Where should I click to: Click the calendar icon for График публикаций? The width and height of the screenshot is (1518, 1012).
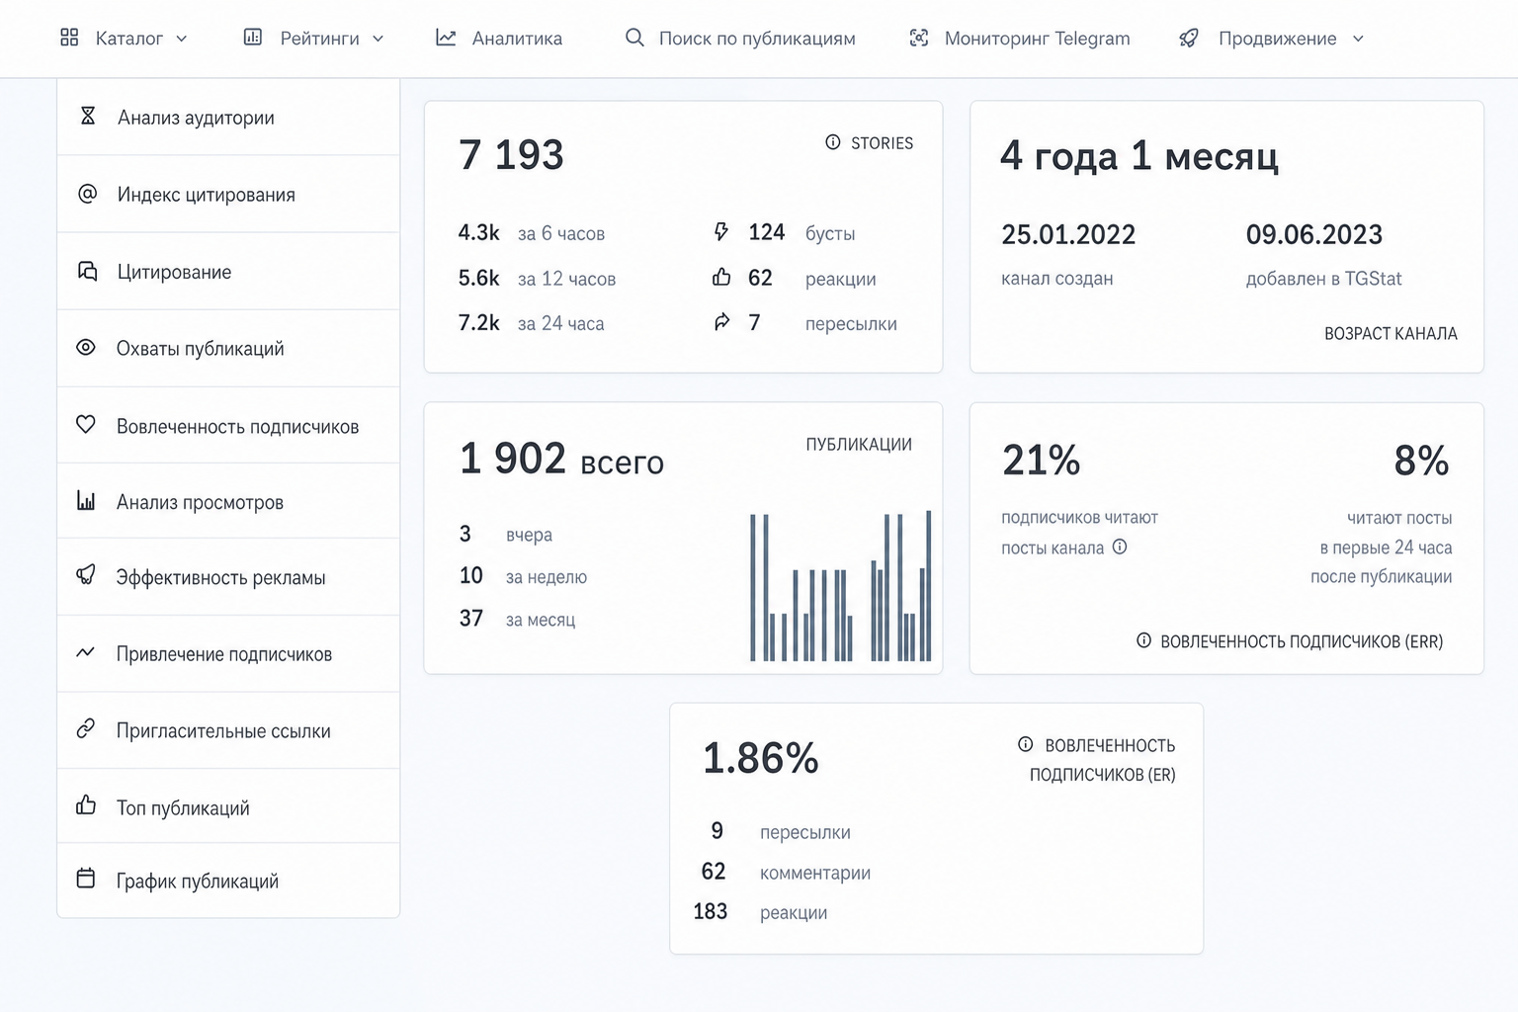click(x=86, y=879)
